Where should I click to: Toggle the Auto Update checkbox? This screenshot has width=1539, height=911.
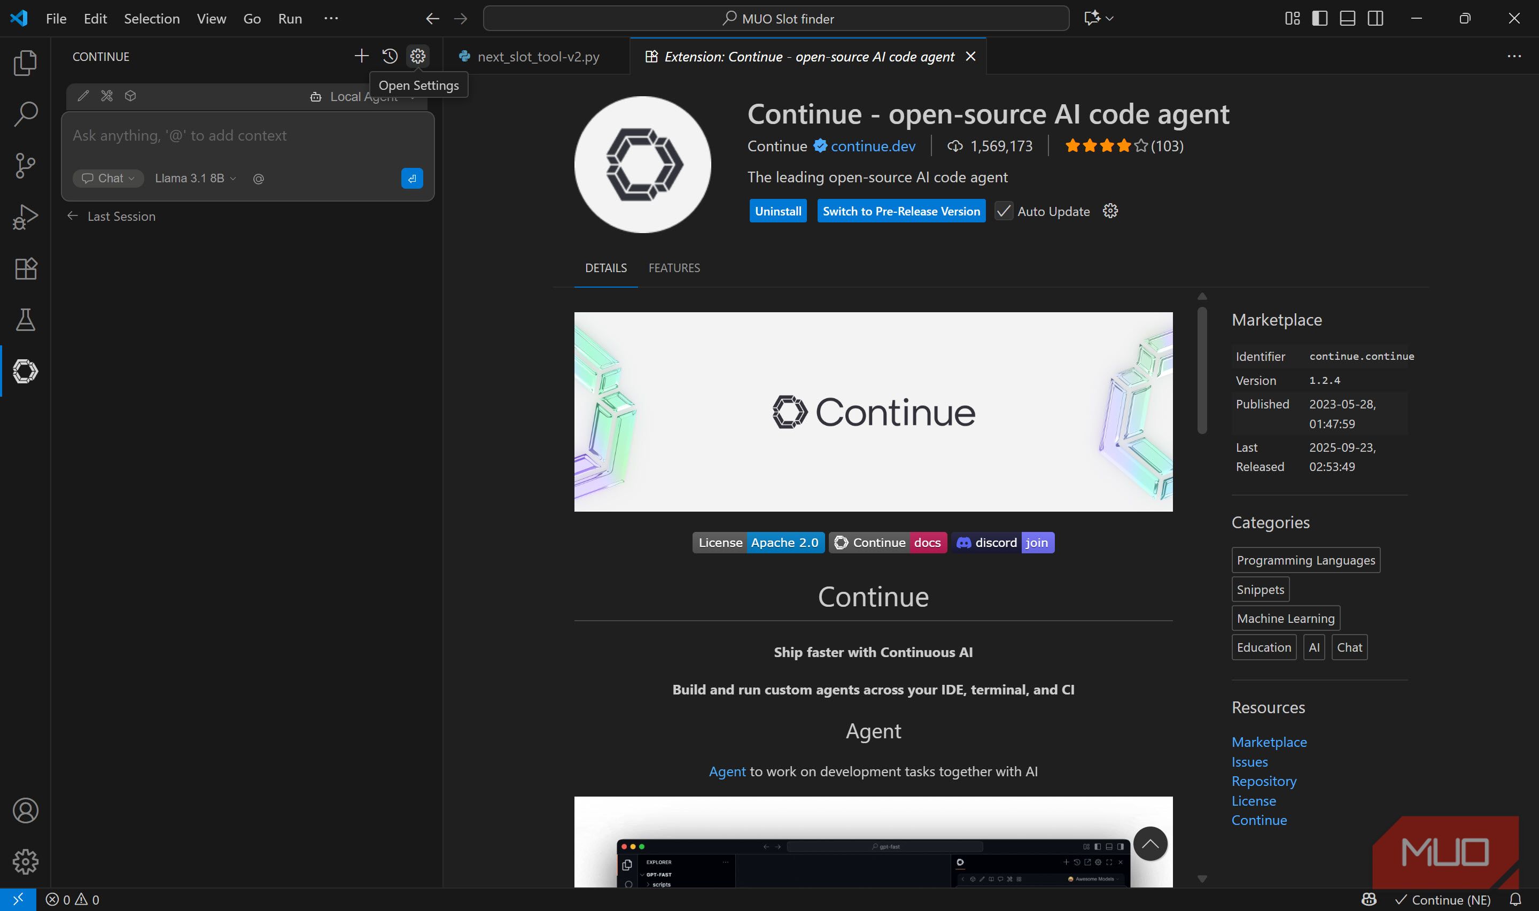1004,211
